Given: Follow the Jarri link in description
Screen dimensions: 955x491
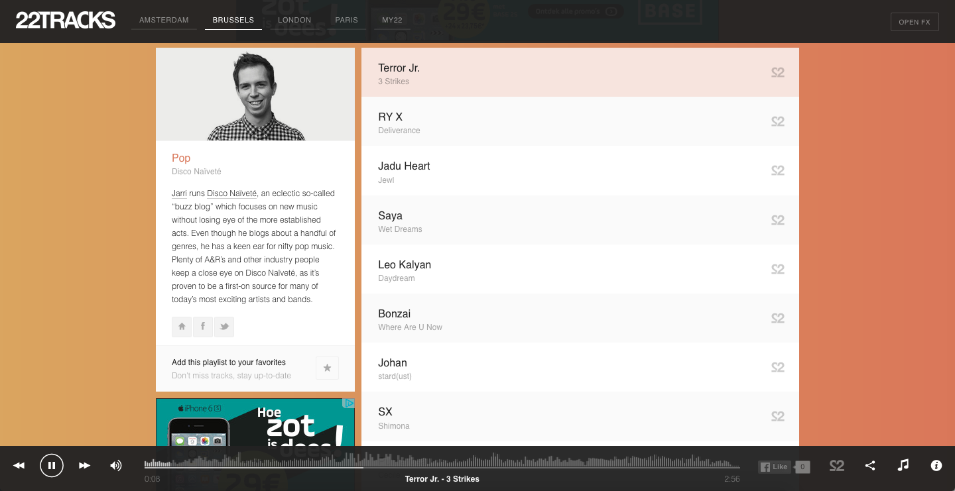Looking at the screenshot, I should coord(179,193).
